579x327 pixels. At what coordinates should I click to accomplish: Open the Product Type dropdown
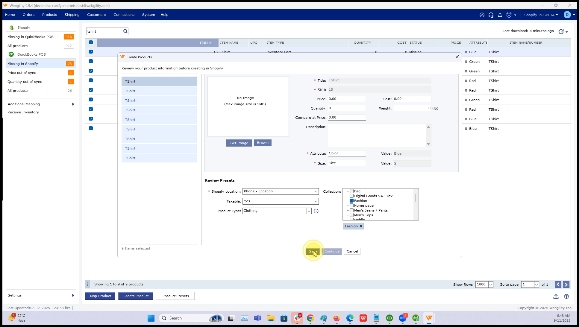click(309, 211)
